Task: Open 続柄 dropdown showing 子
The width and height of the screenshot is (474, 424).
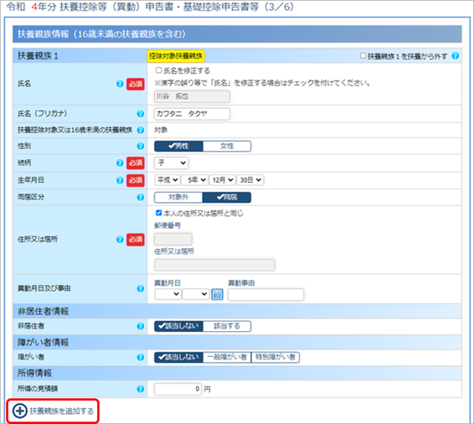Action: 172,163
